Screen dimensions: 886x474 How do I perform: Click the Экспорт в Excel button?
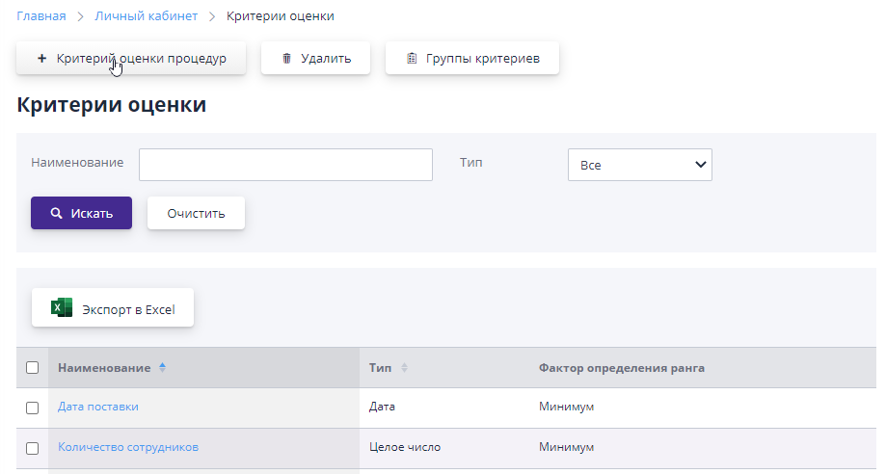(113, 308)
